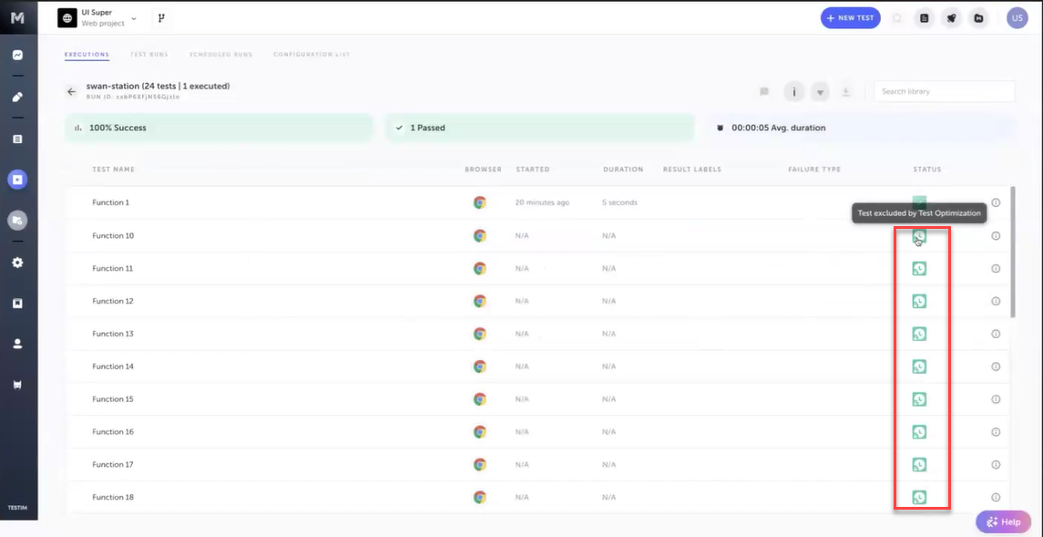Open the editor pencil icon in sidebar
The width and height of the screenshot is (1043, 537).
(x=17, y=98)
